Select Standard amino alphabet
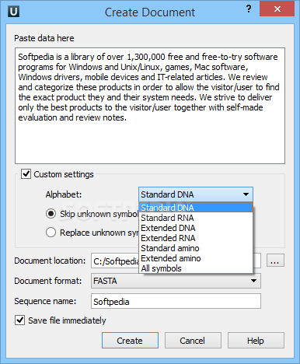The height and width of the screenshot is (364, 300). coord(196,248)
